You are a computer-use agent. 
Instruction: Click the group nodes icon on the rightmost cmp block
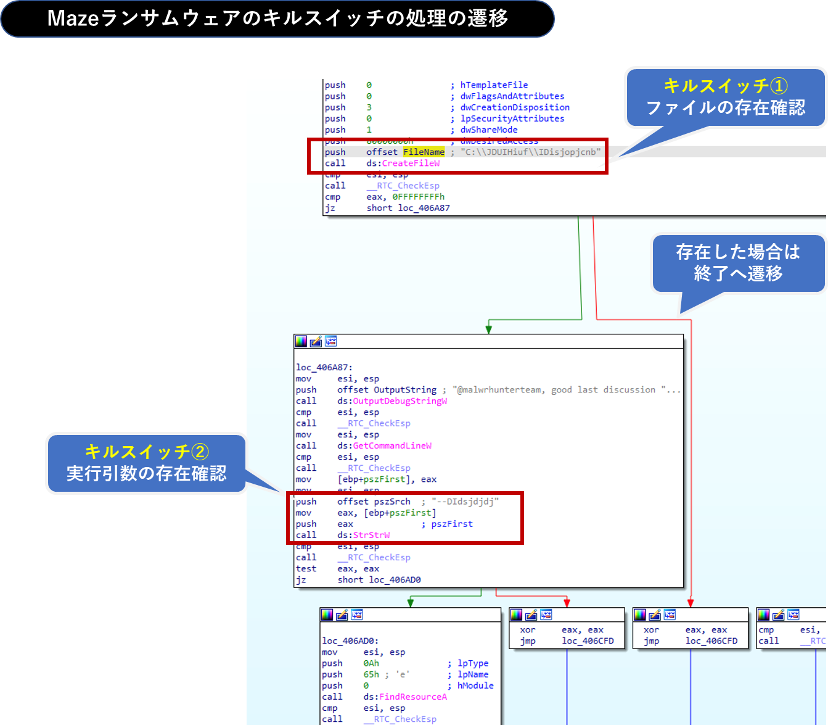tap(793, 615)
